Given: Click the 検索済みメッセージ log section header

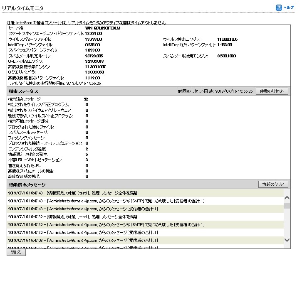Looking at the screenshot, I should [x=27, y=184].
